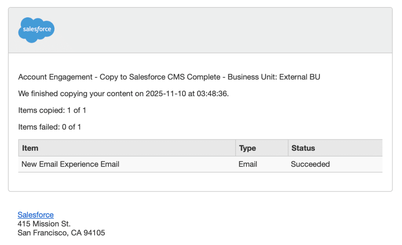Click the Status column header
This screenshot has width=402, height=245.
pyautogui.click(x=303, y=148)
